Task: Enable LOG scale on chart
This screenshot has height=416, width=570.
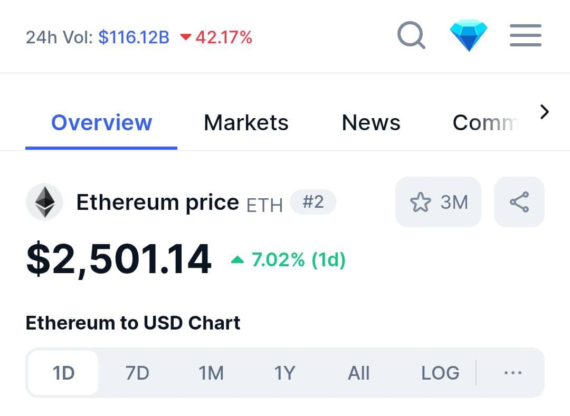Action: 440,373
